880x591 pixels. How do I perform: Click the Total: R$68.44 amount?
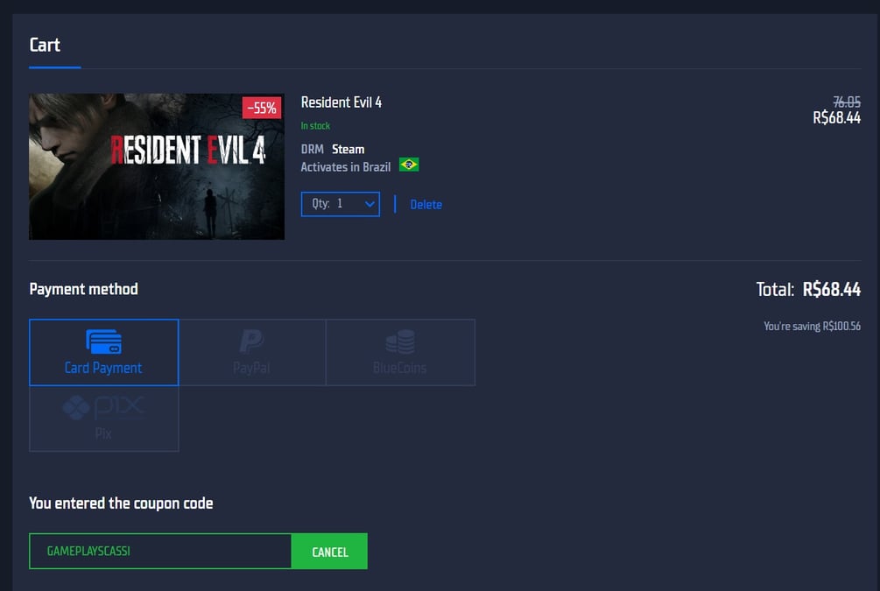pos(809,290)
